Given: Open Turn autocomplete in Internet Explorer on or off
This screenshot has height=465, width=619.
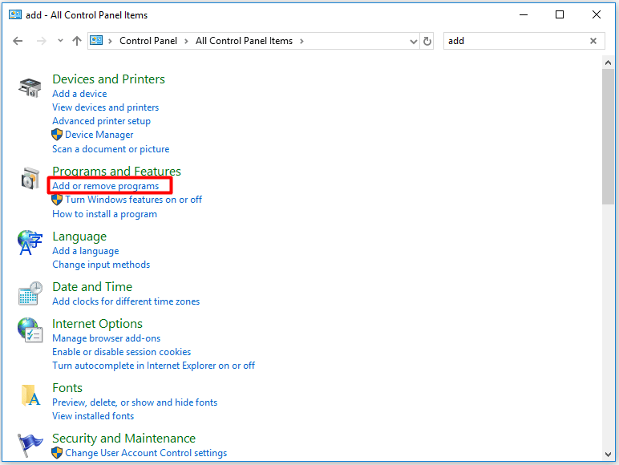Looking at the screenshot, I should pyautogui.click(x=154, y=366).
